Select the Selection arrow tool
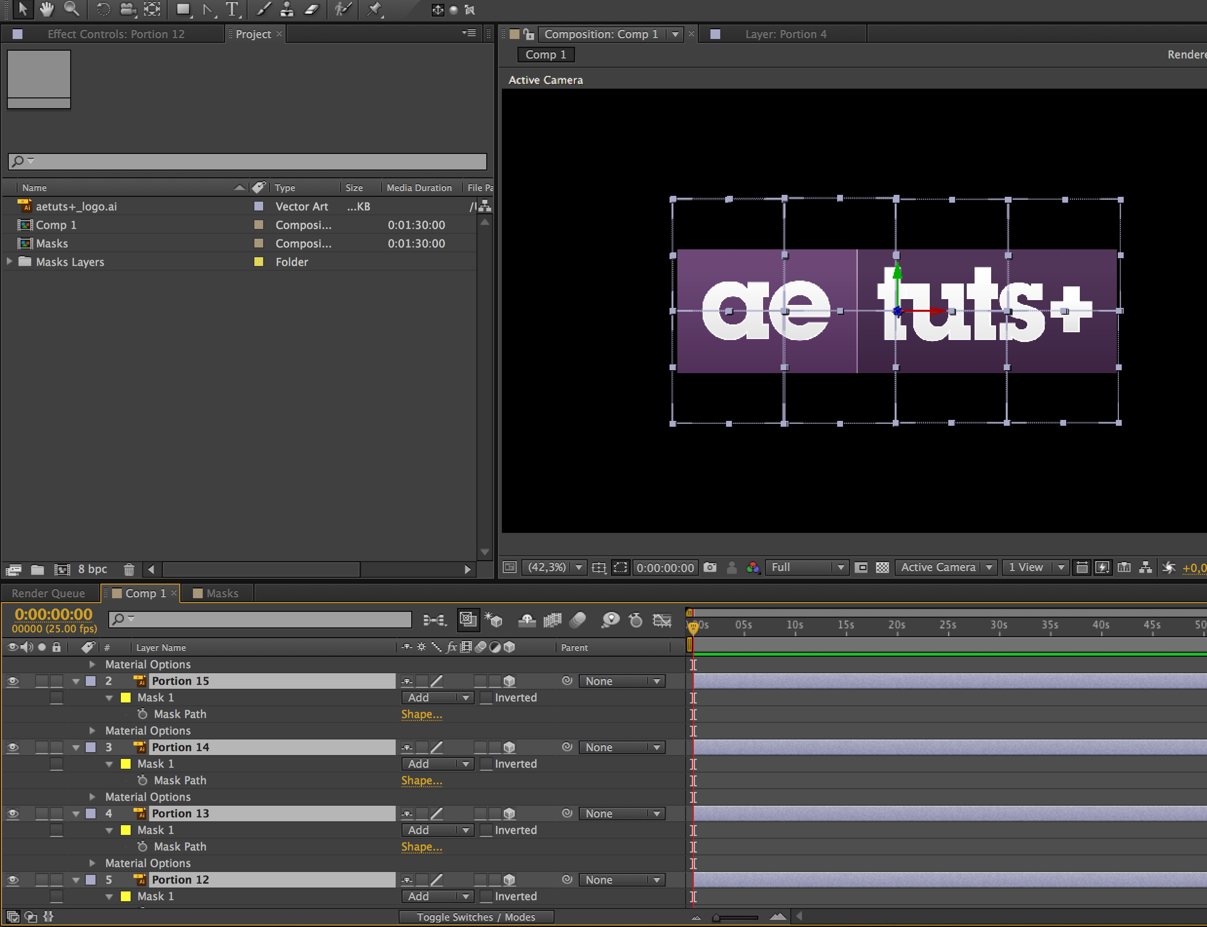 coord(22,9)
